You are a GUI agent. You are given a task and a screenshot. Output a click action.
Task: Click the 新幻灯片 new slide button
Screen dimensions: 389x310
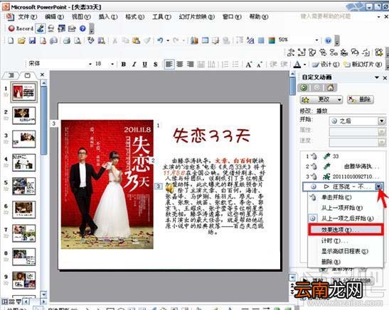pos(363,65)
